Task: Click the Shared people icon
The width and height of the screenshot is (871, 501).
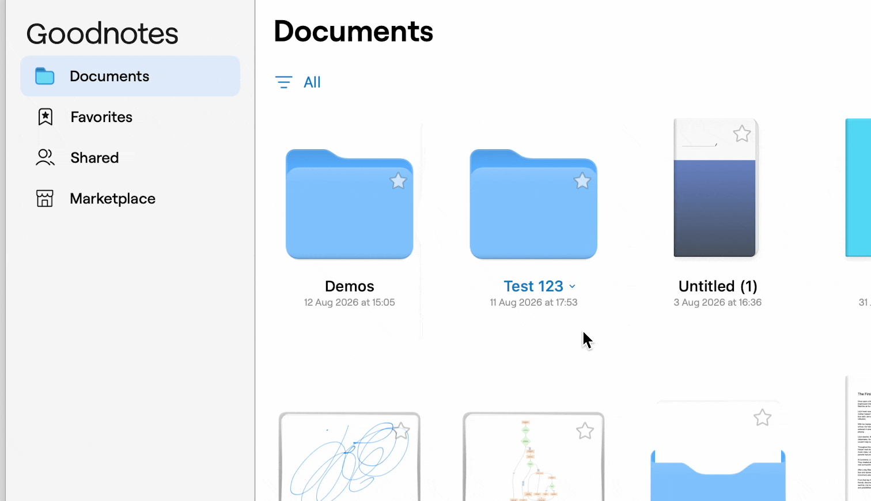Action: (x=45, y=158)
